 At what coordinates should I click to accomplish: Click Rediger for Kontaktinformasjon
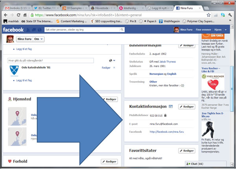[186, 107]
